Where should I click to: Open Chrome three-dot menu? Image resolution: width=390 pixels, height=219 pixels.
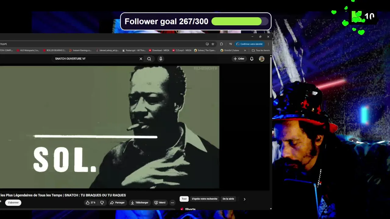(268, 44)
